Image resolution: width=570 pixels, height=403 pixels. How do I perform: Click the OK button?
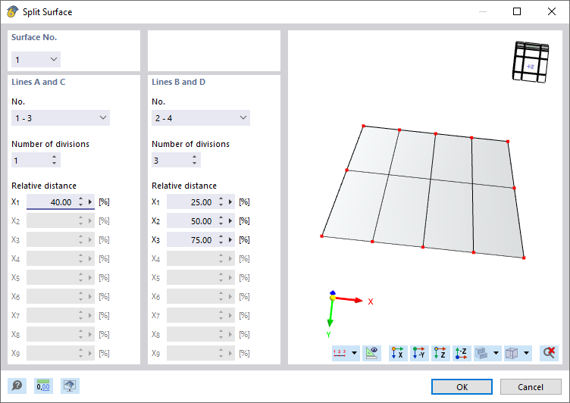pos(462,387)
